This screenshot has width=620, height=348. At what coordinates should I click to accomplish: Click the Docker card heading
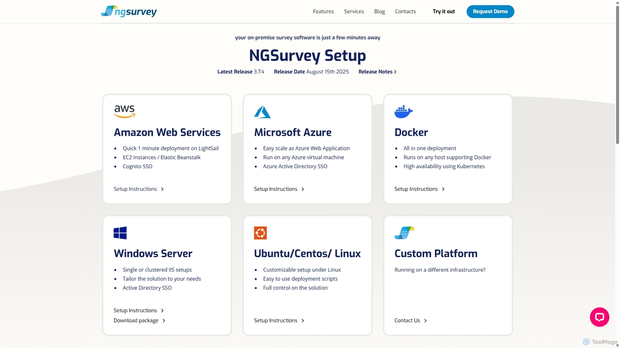point(411,132)
